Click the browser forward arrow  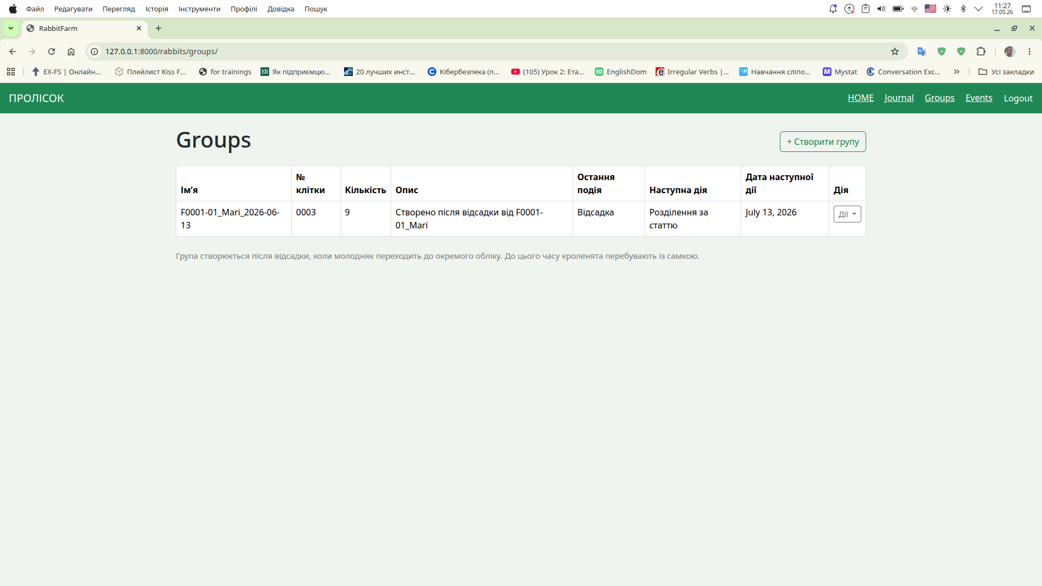[x=32, y=52]
